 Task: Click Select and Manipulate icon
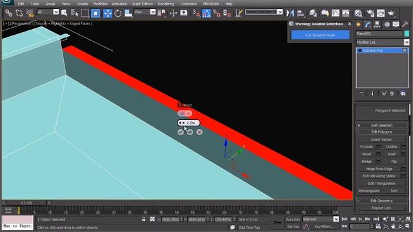point(174,13)
